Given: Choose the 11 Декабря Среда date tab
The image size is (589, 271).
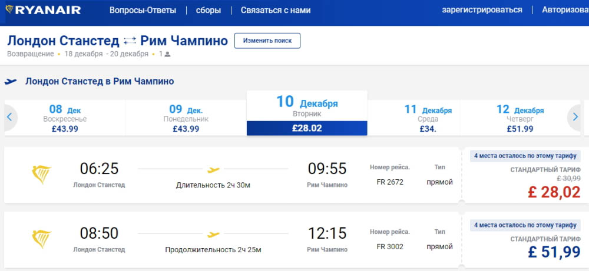Looking at the screenshot, I should [428, 118].
